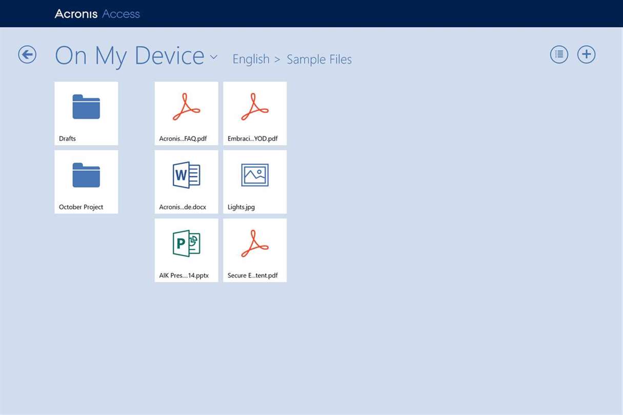Click the Embraci...YOD.pdf file name
The image size is (623, 415).
coord(252,138)
